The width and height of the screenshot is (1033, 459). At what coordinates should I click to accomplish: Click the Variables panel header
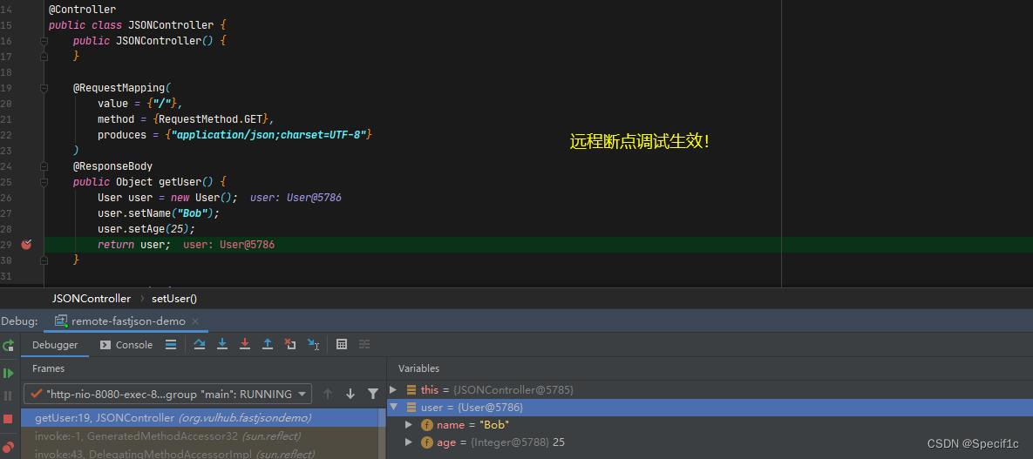click(x=418, y=368)
